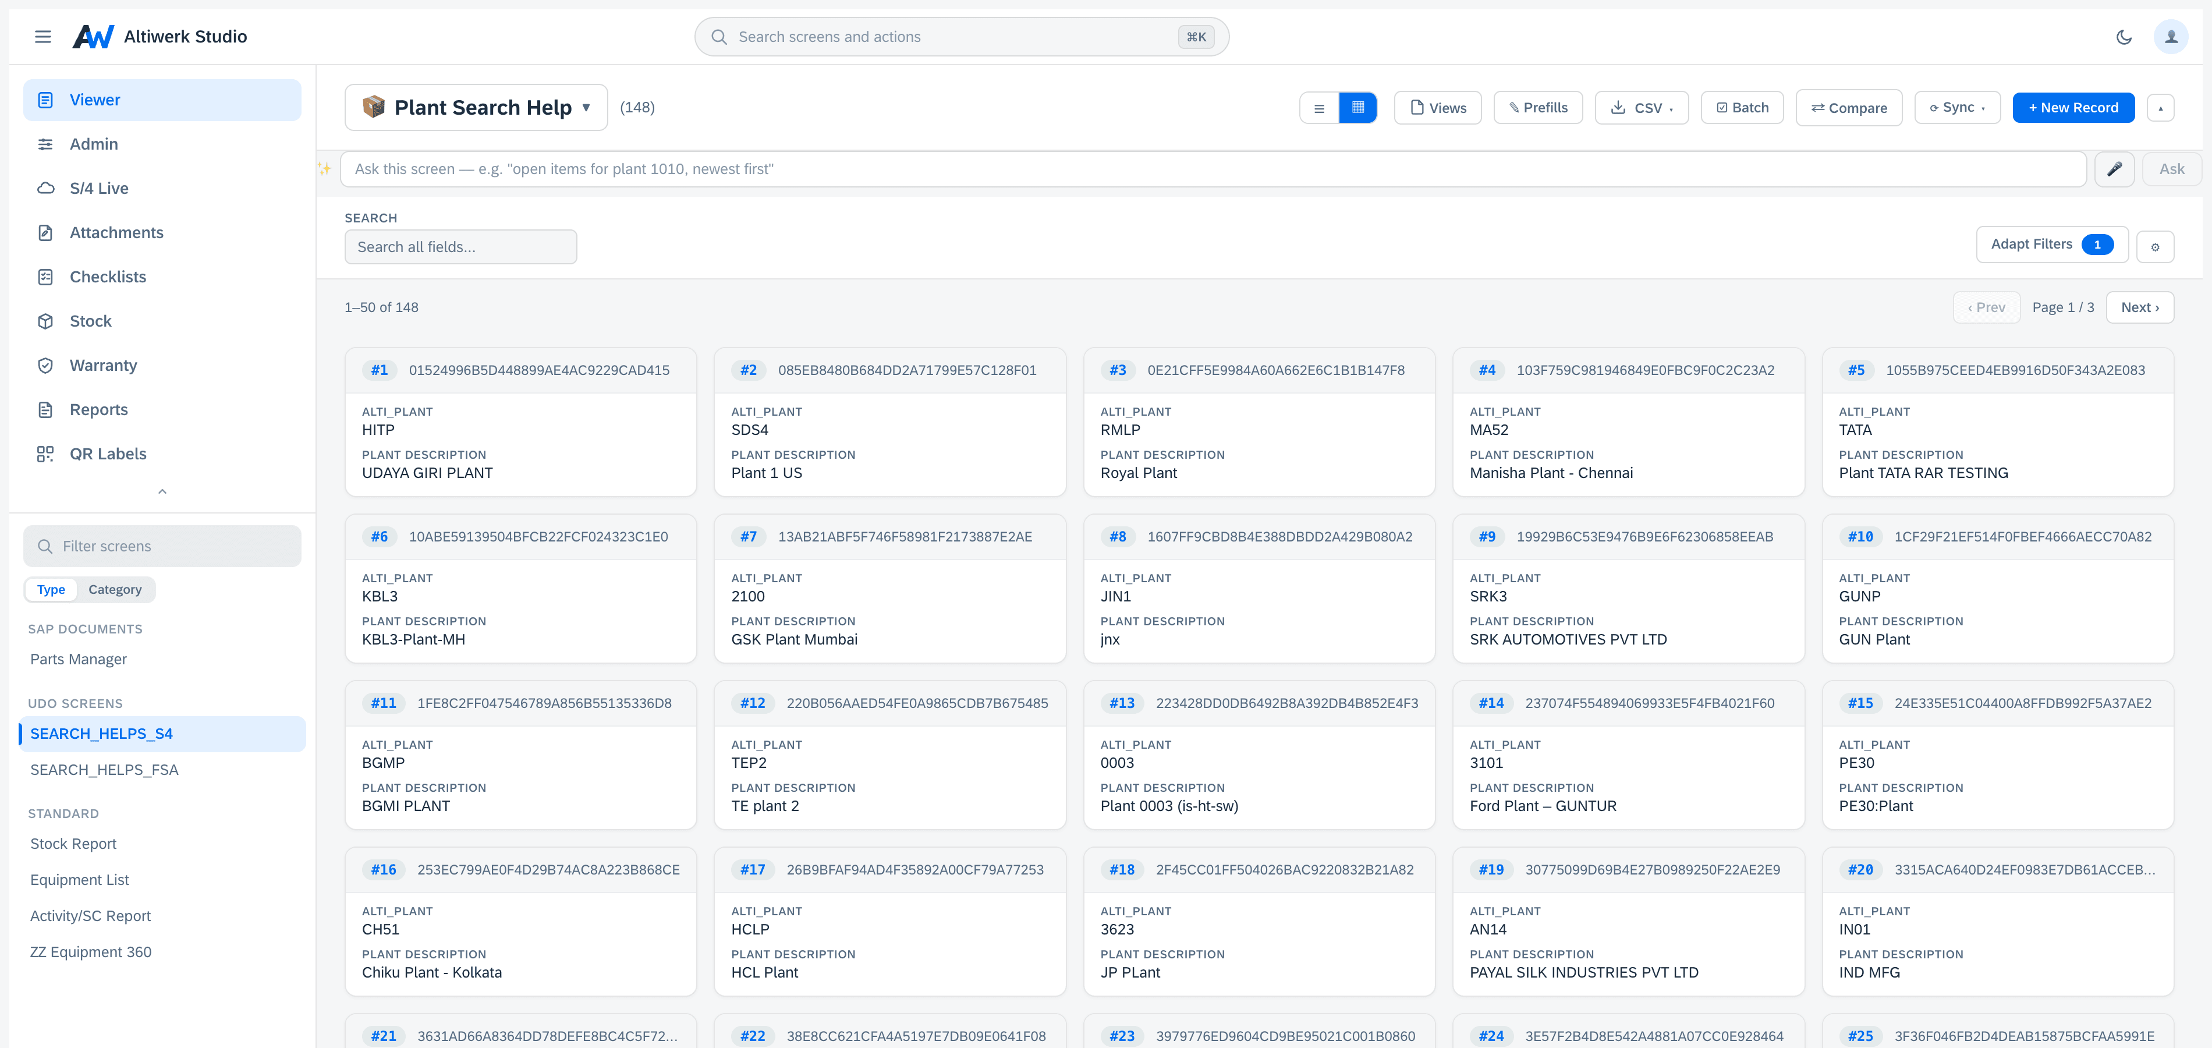Switch to card grid view layout
The image size is (2212, 1048).
click(1357, 108)
